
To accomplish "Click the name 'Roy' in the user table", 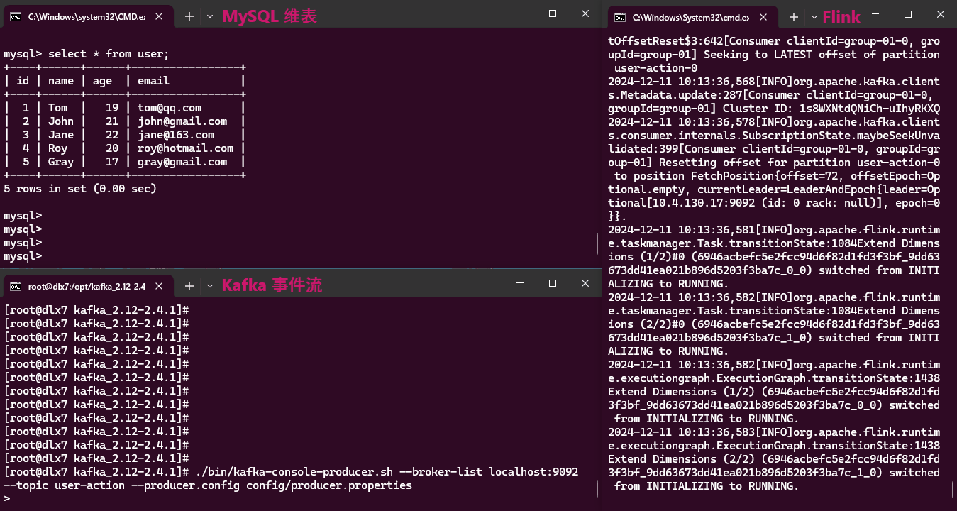I will 58,148.
